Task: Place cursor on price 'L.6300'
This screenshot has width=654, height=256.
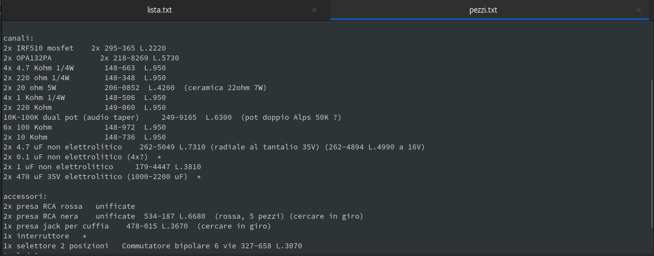Action: 219,118
